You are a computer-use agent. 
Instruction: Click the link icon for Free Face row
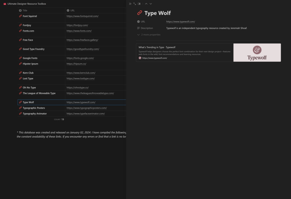[x=20, y=40]
